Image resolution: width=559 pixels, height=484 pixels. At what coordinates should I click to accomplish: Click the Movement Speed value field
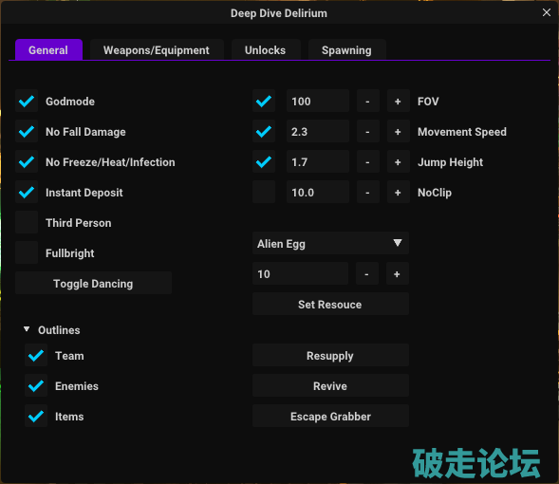318,132
